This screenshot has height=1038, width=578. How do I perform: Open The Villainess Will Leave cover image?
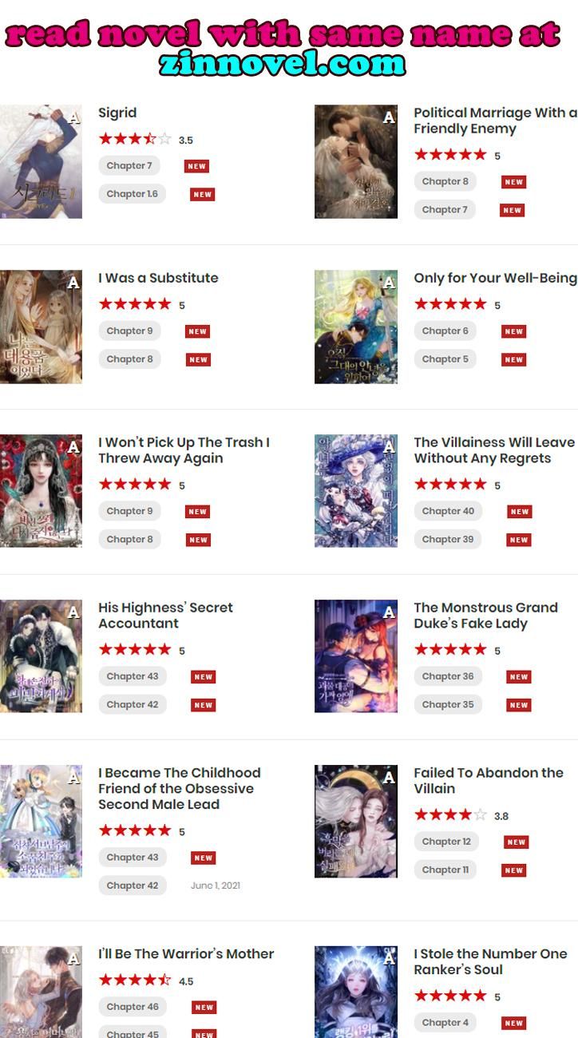[356, 491]
